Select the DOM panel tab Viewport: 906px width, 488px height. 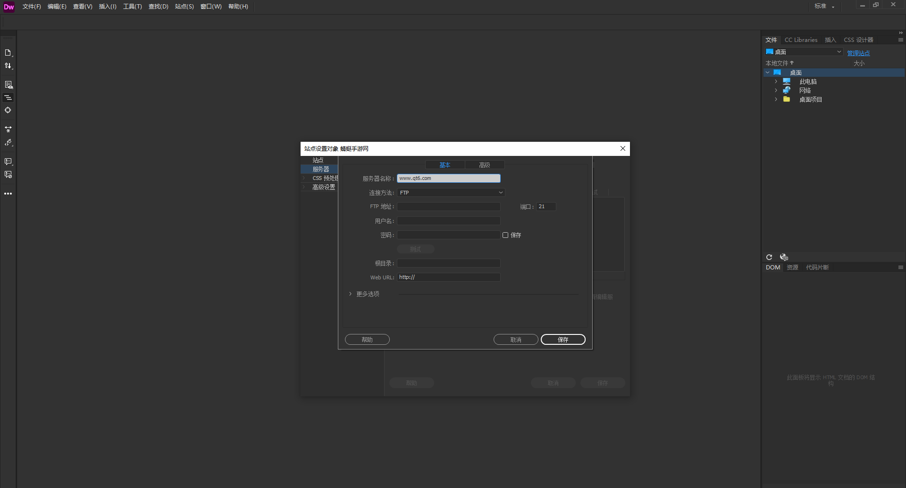point(773,268)
